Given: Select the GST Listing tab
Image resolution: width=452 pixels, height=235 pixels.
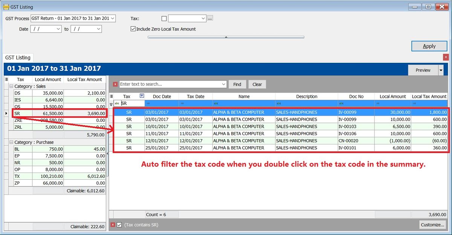Looking at the screenshot, I should click(x=18, y=58).
